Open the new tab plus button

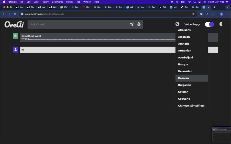(214, 7)
